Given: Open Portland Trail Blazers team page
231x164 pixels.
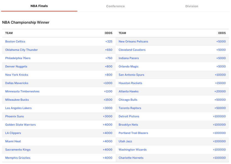Looking at the screenshot, I should pyautogui.click(x=133, y=133).
